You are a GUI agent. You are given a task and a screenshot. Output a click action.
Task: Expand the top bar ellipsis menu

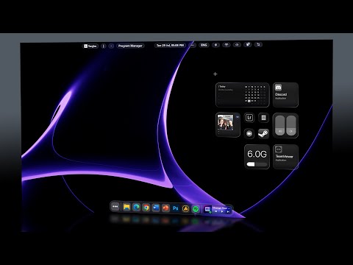pos(193,45)
